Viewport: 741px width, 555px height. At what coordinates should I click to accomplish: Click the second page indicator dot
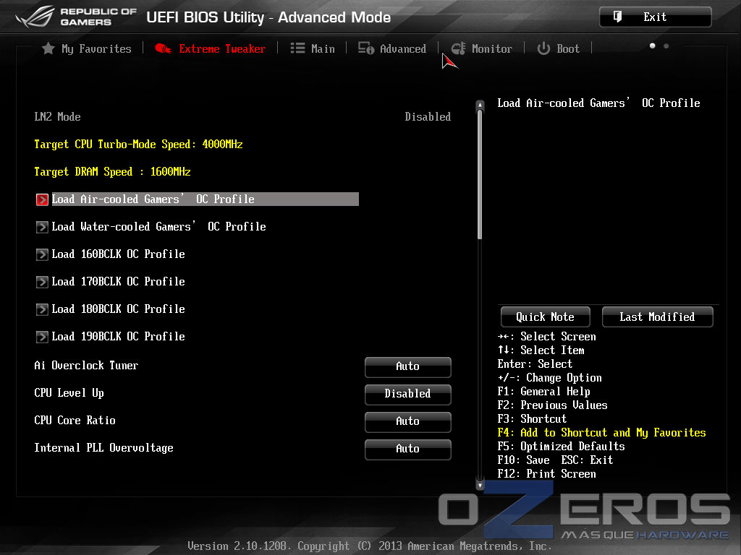[666, 46]
